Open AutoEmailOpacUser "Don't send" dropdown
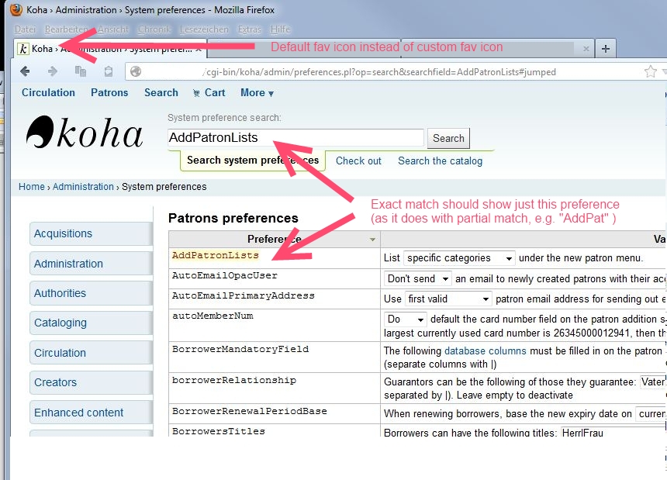The width and height of the screenshot is (667, 480). pyautogui.click(x=418, y=278)
